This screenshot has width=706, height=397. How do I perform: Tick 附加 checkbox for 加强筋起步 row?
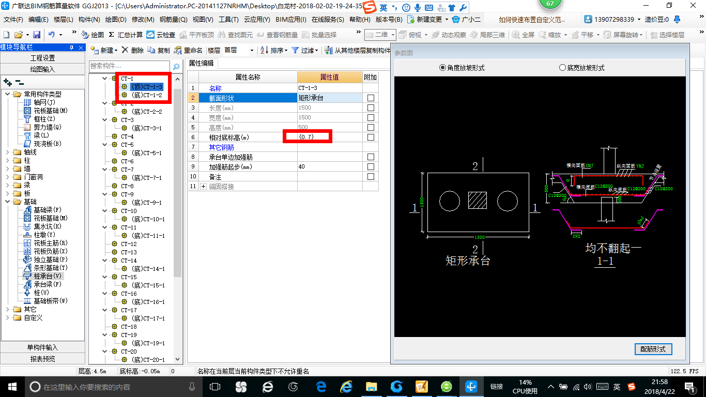tap(371, 167)
